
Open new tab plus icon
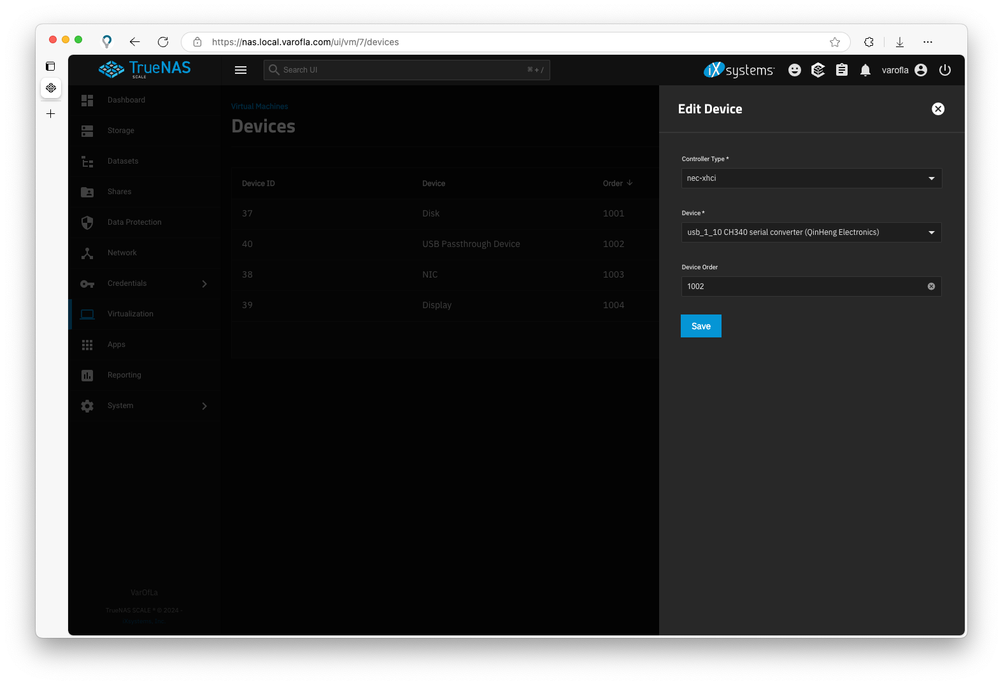point(51,114)
